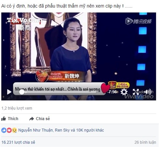Click the Chia sẻ share arrow icon

coord(32,119)
